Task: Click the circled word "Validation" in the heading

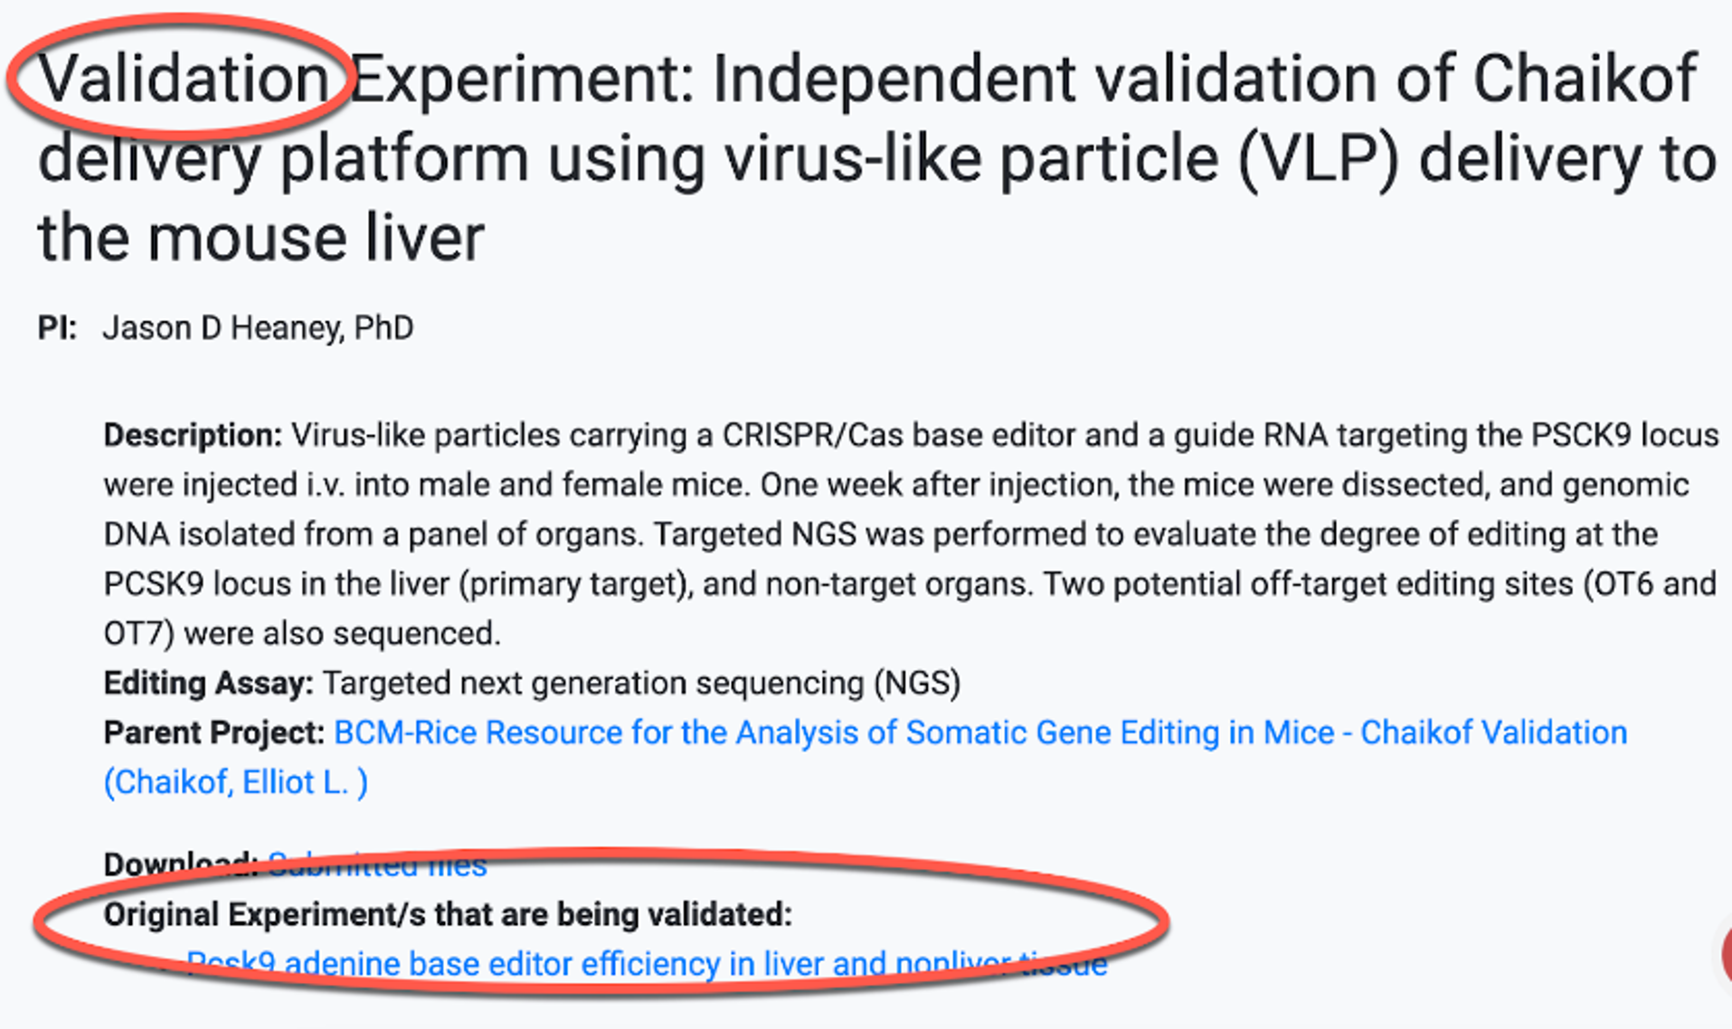Action: coord(184,79)
